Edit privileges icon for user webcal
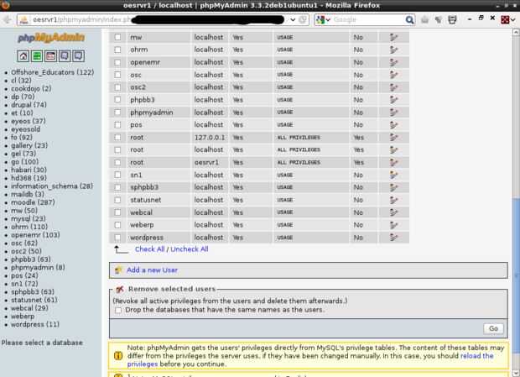Viewport: 520px width, 377px height. pyautogui.click(x=393, y=212)
